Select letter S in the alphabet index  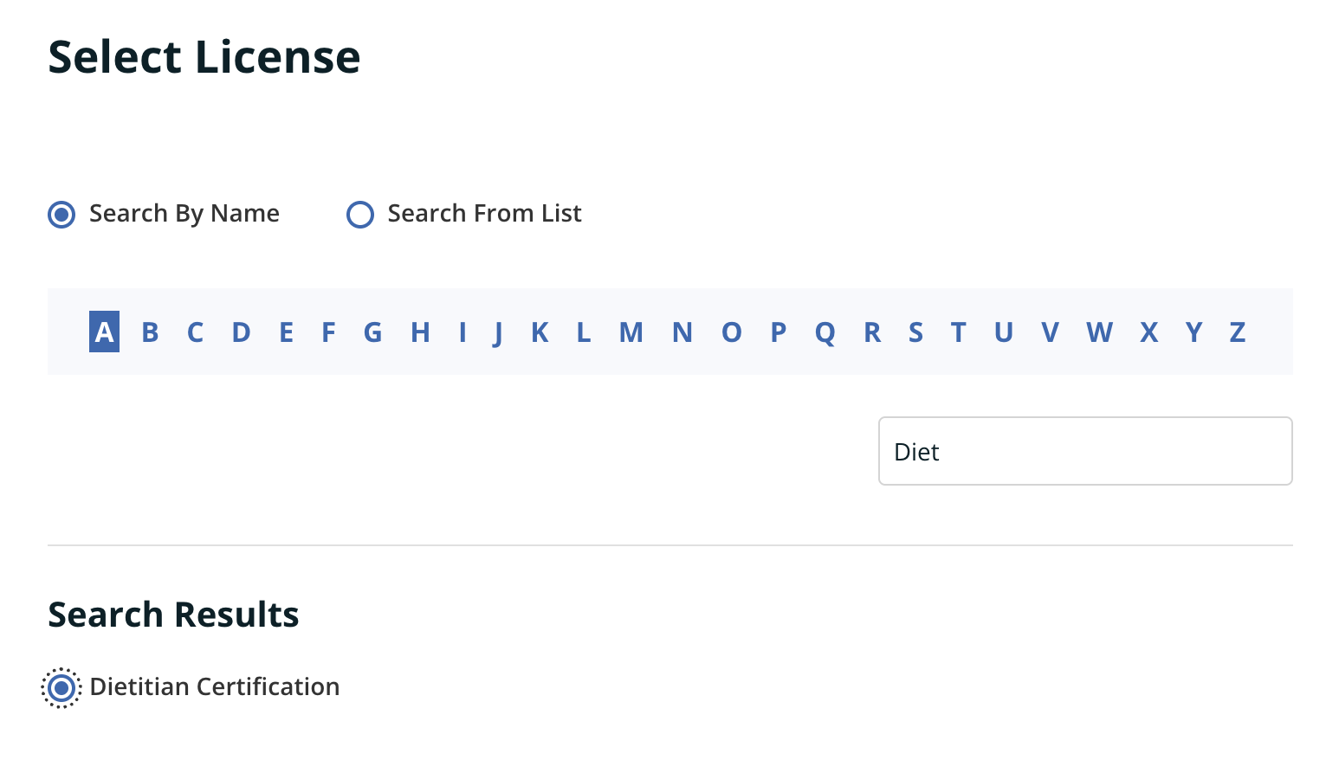pos(915,332)
